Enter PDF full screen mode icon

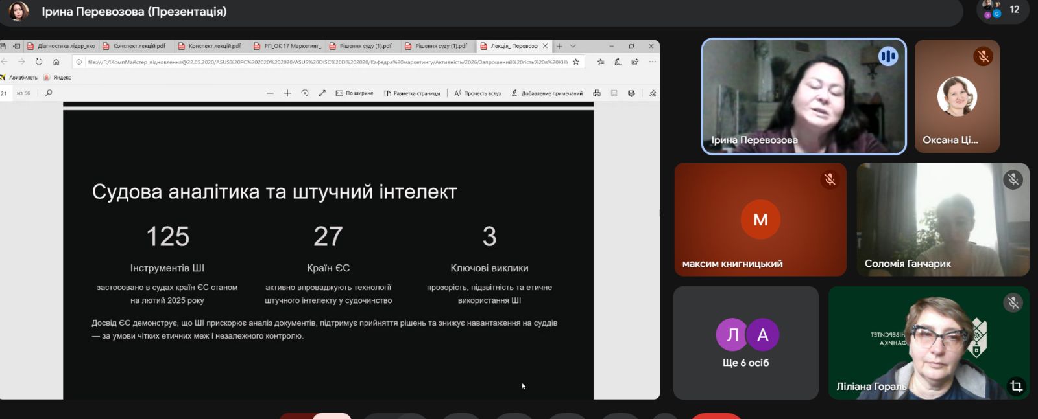[x=322, y=93]
